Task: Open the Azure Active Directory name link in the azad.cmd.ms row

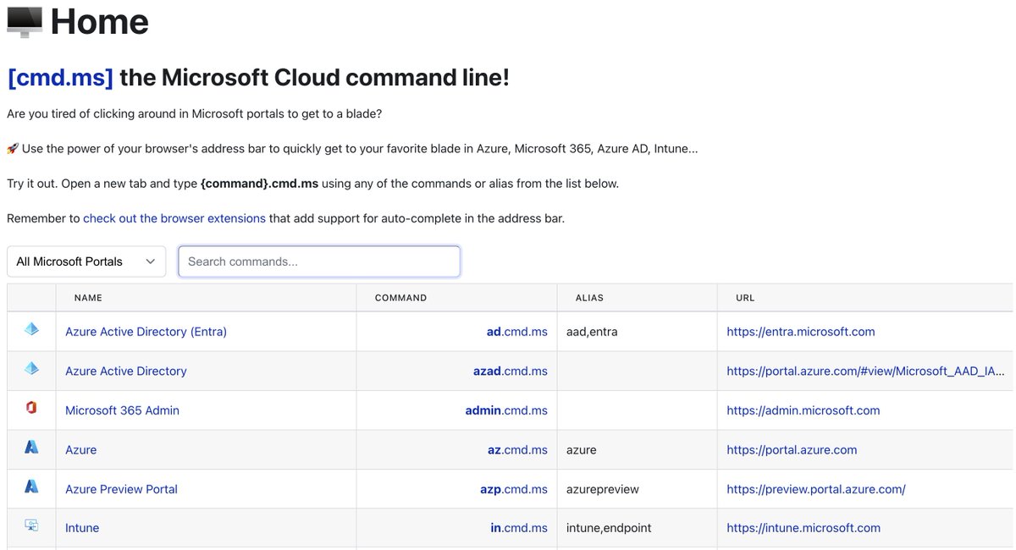Action: [126, 371]
